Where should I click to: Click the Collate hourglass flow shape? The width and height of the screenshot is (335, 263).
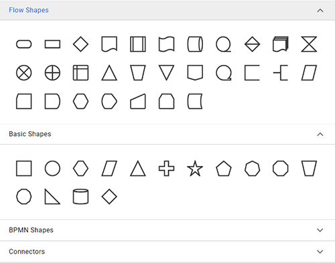click(x=309, y=44)
